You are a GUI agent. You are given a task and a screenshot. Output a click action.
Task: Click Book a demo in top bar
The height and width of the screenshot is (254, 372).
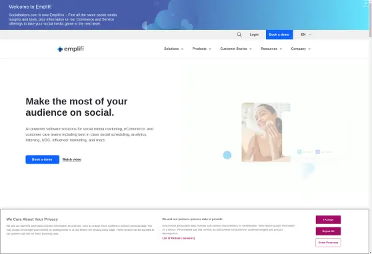(x=279, y=35)
